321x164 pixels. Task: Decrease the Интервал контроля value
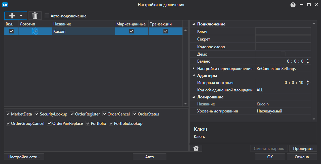(308, 84)
